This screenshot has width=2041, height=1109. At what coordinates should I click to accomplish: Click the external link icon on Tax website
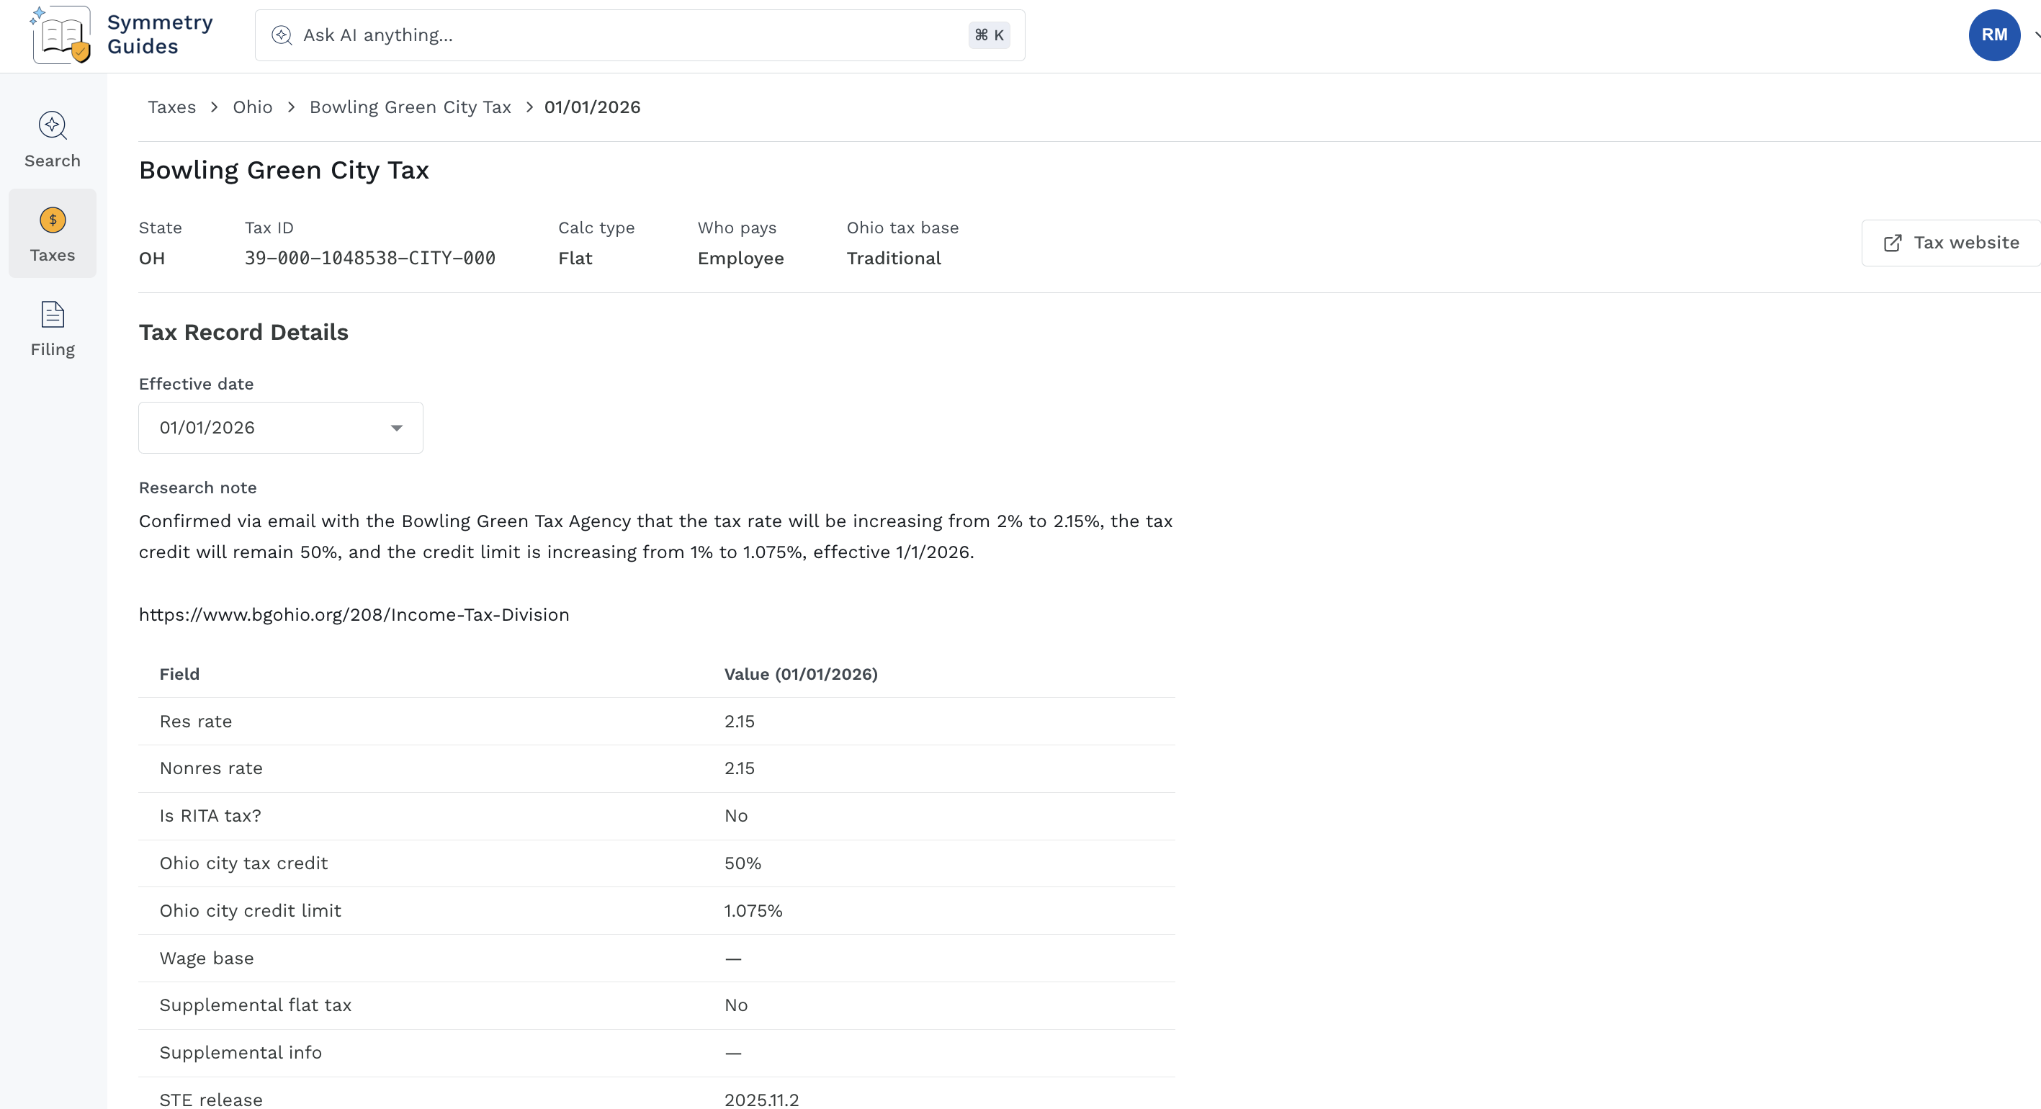(1892, 243)
